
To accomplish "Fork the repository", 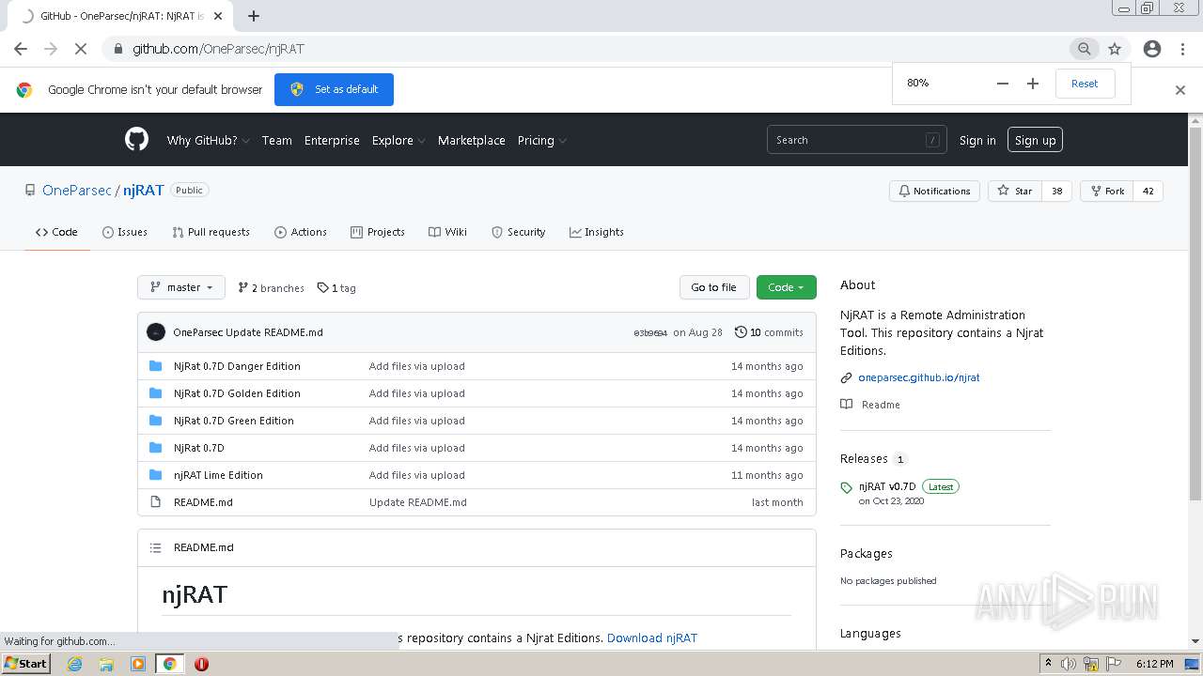I will (1106, 191).
